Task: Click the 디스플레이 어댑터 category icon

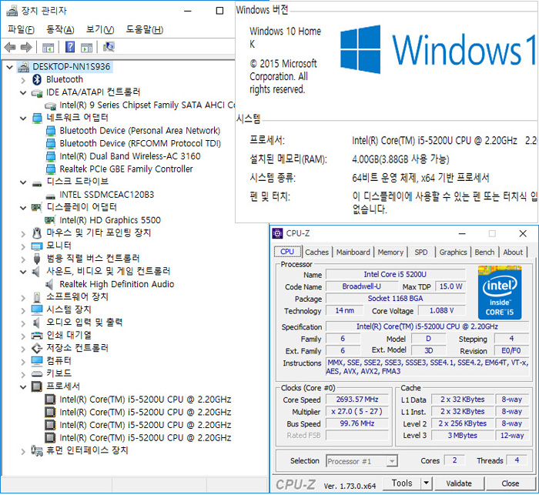Action: tap(37, 207)
